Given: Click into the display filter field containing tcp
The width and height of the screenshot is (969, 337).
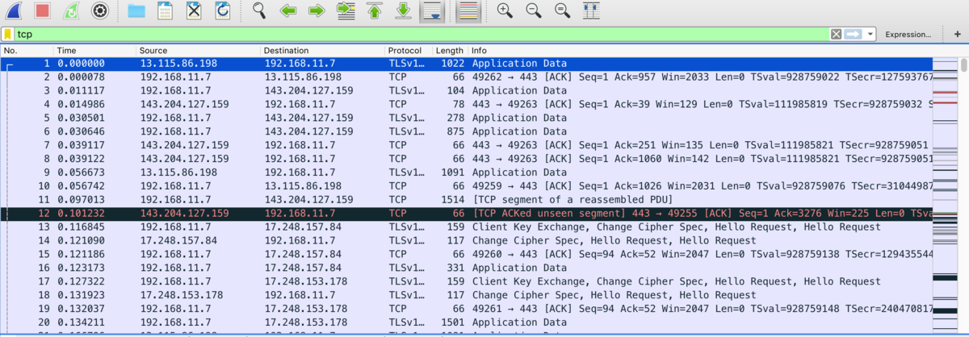Looking at the screenshot, I should (422, 35).
